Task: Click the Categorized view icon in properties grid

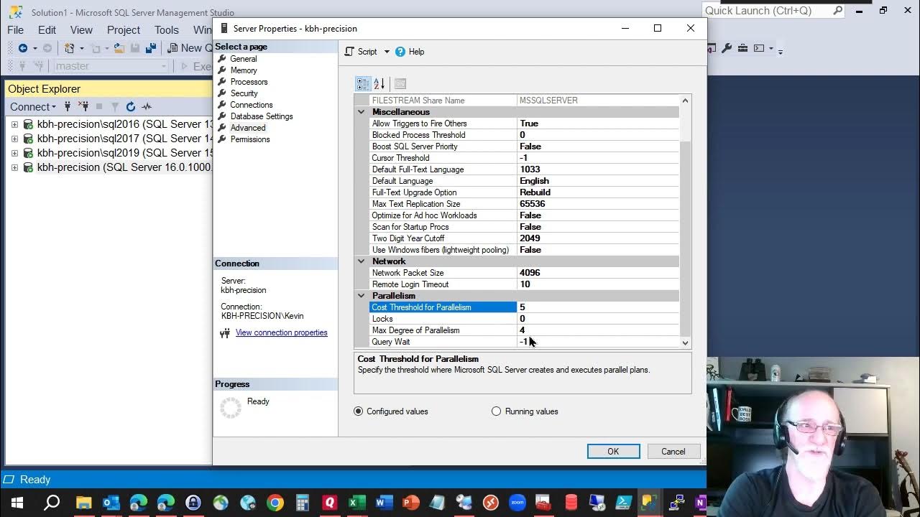Action: click(363, 83)
